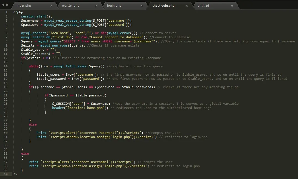
Task: Click '$table_password' on line 11
Action: [36, 54]
